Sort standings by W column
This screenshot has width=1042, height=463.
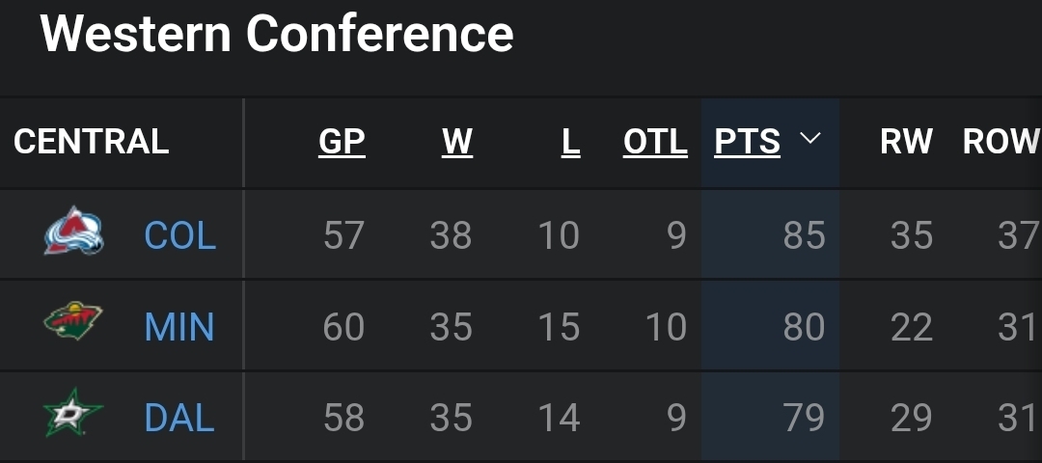point(457,142)
